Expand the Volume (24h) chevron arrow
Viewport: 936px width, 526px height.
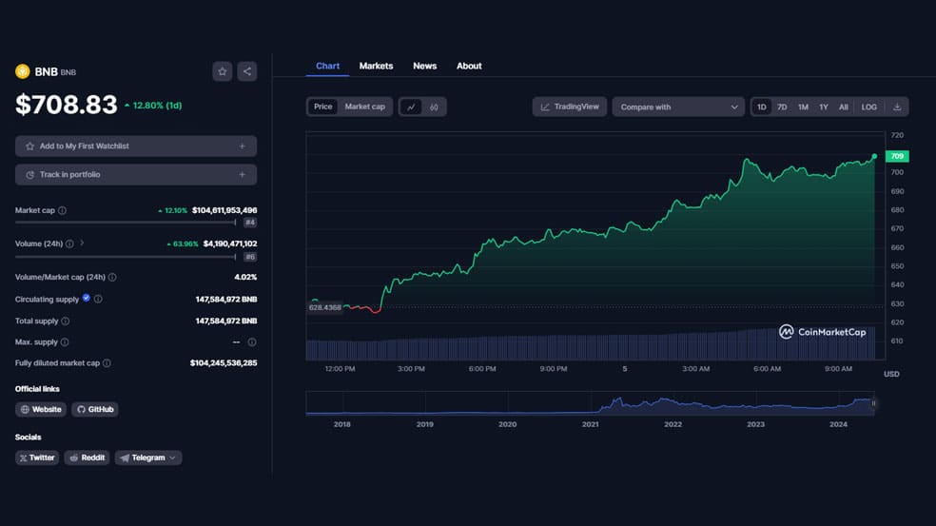click(82, 243)
